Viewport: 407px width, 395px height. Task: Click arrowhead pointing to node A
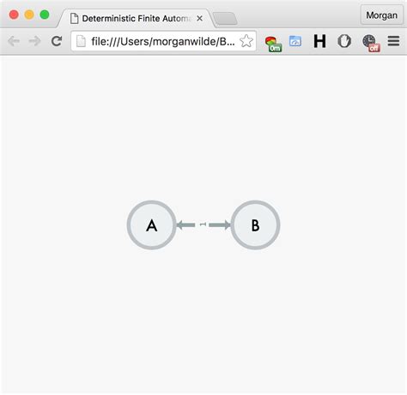coord(180,225)
